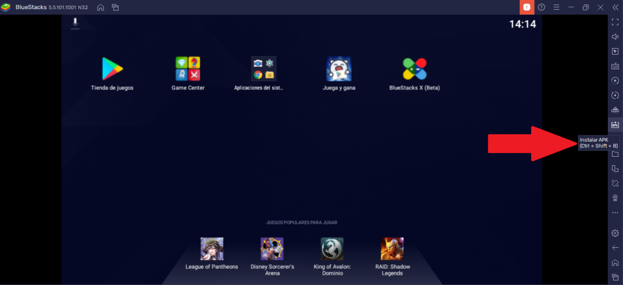Click the home icon in title bar

(101, 7)
